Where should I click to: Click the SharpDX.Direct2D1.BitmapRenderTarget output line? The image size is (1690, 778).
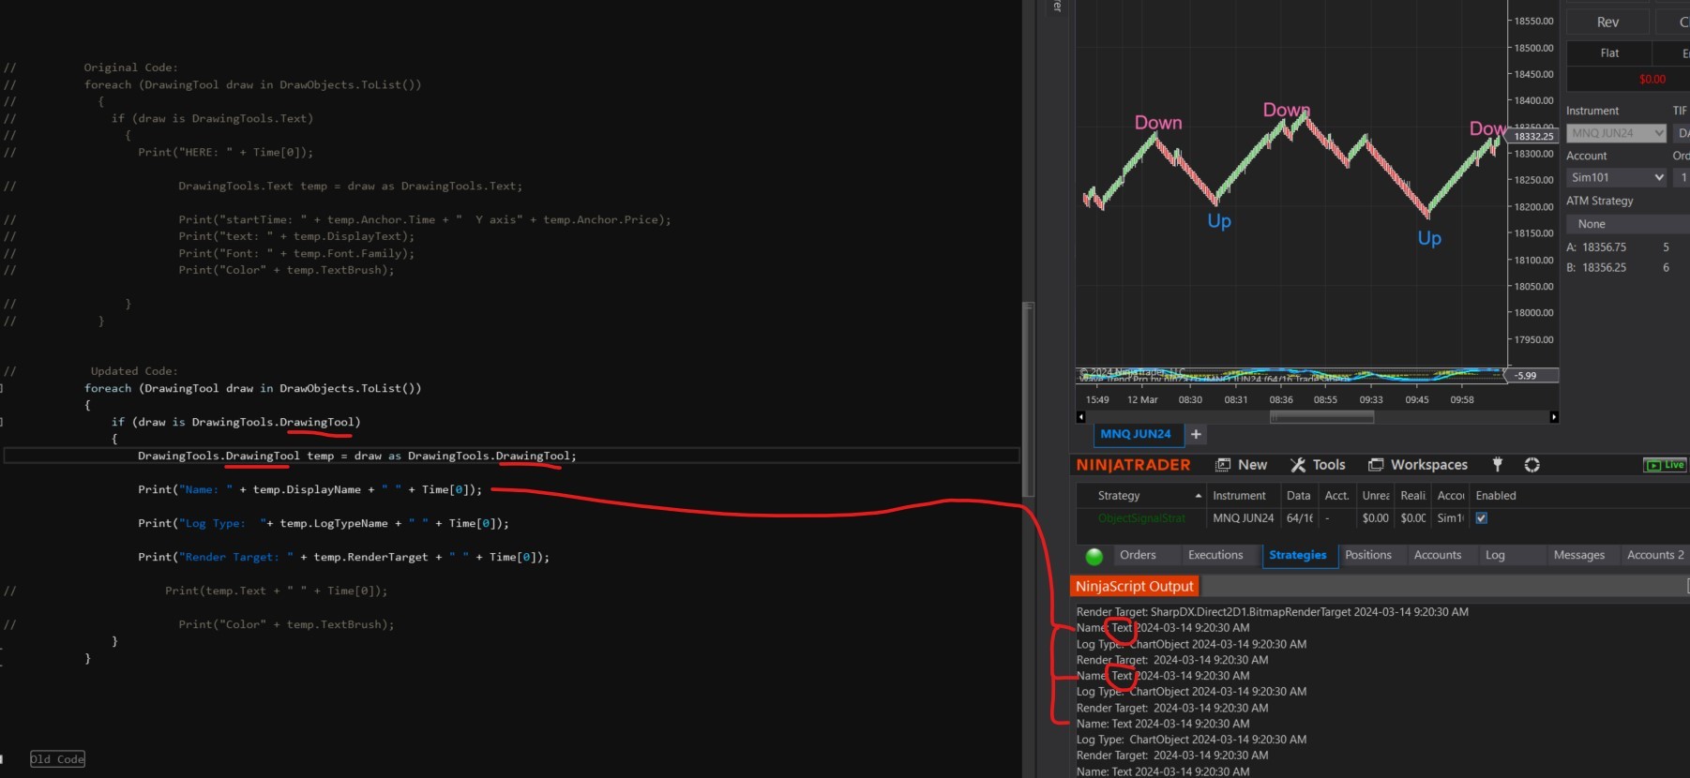pos(1273,612)
